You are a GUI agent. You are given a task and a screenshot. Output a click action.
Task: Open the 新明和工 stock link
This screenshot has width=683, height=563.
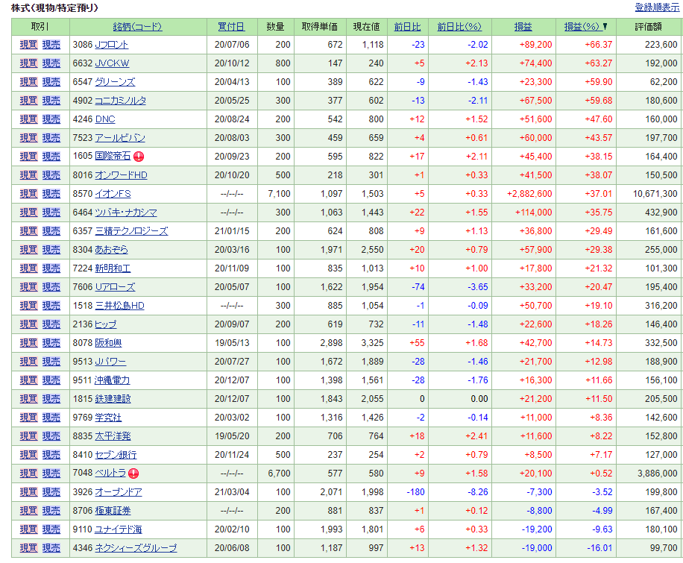[x=113, y=268]
